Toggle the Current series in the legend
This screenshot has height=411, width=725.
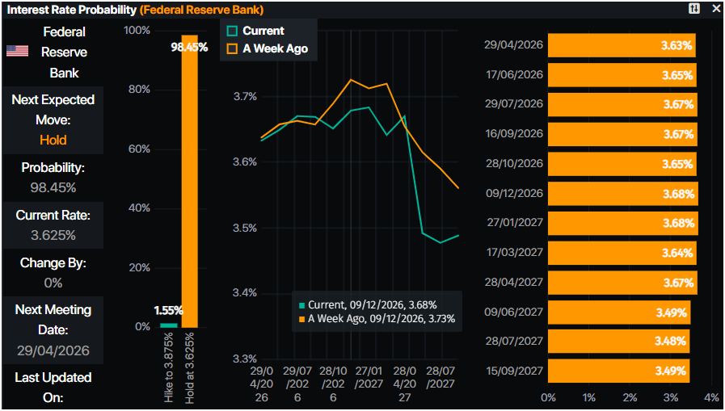263,31
